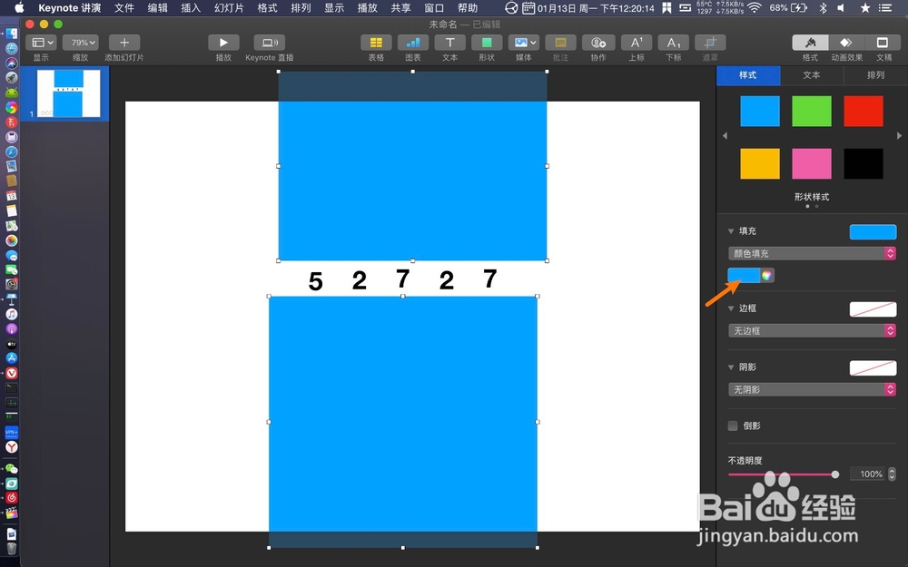Click the 遮罩 mask icon
This screenshot has height=567, width=908.
click(x=711, y=43)
